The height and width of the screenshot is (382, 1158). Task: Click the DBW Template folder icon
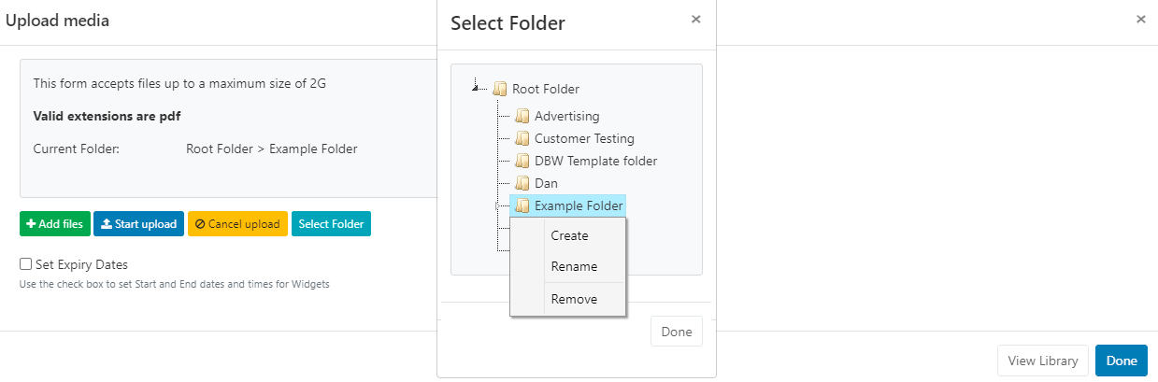(x=522, y=161)
